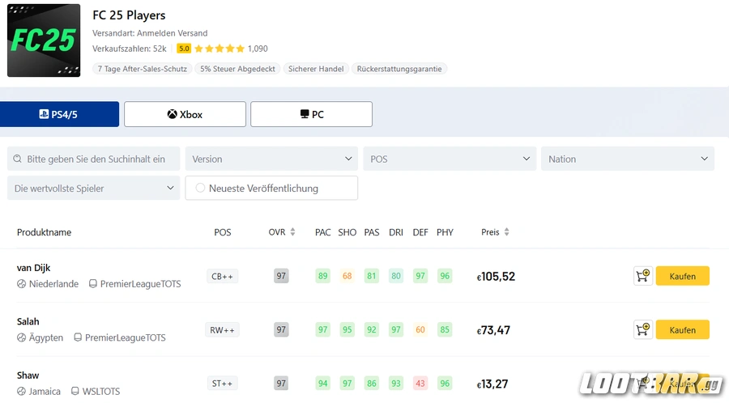Click the 1,090 reviews count

click(258, 49)
